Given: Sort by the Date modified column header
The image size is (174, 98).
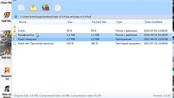Looking at the screenshot, I should click(153, 22).
